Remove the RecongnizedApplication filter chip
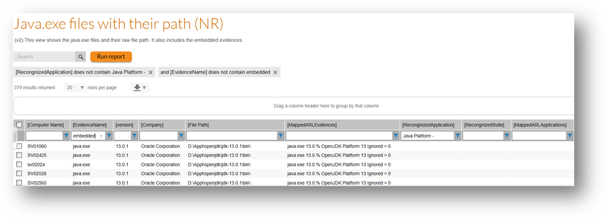The image size is (607, 219). click(x=150, y=72)
